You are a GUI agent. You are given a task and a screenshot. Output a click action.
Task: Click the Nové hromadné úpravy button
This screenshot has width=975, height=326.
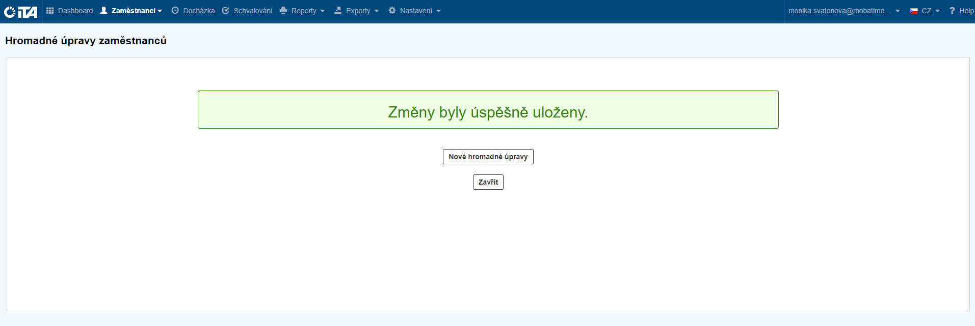point(488,157)
